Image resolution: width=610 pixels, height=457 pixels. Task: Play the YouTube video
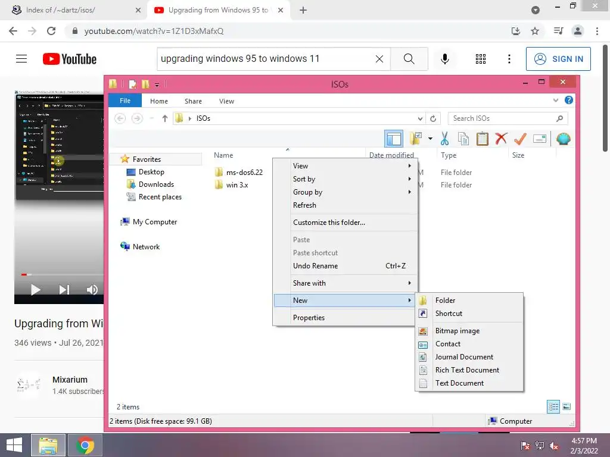click(x=35, y=290)
